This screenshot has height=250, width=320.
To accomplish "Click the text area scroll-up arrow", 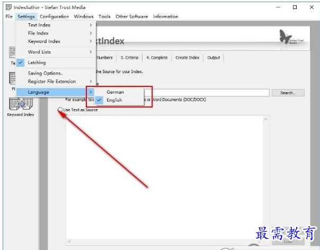I will pyautogui.click(x=265, y=119).
